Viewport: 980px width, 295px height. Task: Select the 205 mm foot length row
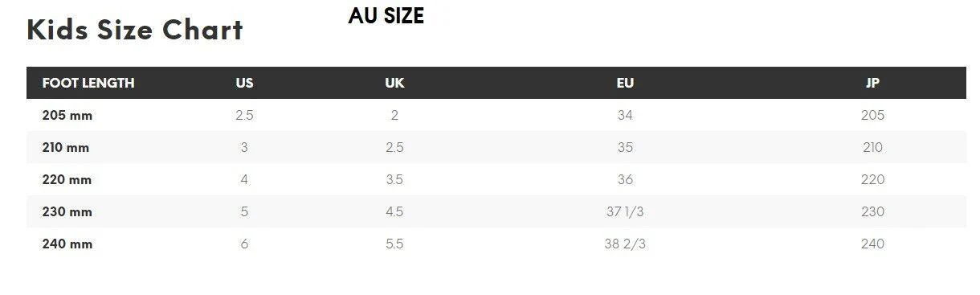[496, 115]
